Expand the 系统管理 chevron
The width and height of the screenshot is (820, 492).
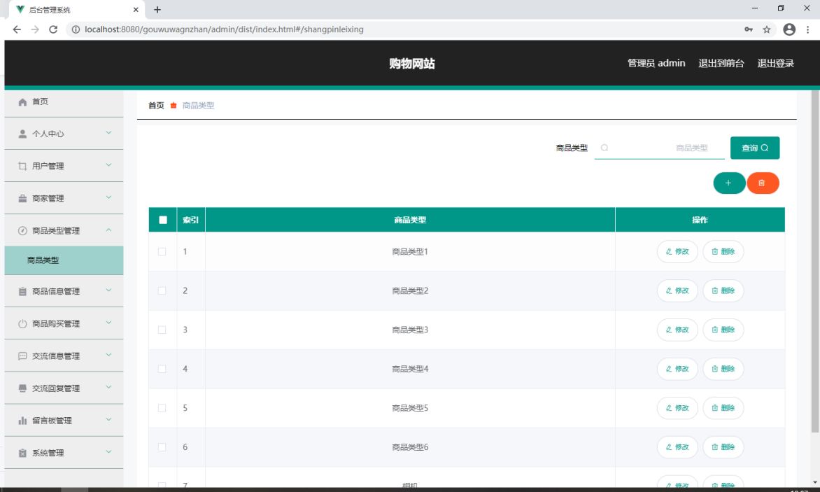(x=108, y=451)
